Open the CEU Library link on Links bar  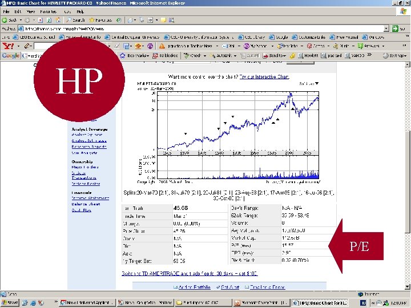pos(252,37)
